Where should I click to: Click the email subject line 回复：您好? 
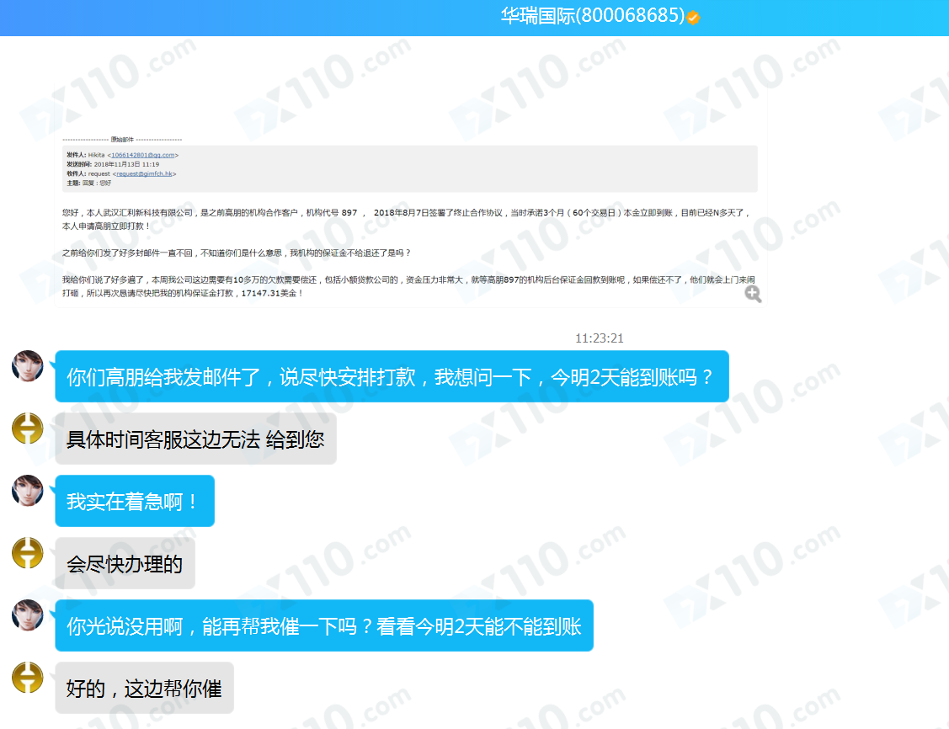point(97,184)
